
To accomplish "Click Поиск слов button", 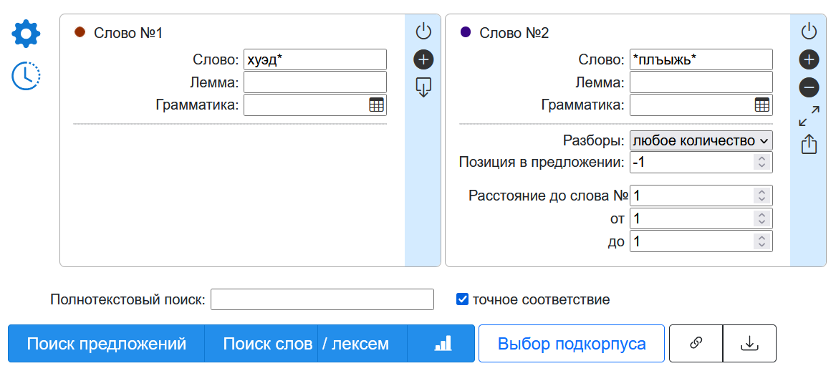I will (x=267, y=344).
